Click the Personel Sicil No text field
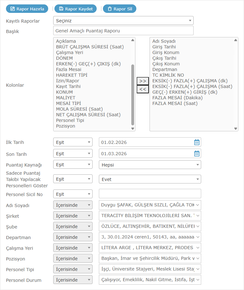 point(150,194)
